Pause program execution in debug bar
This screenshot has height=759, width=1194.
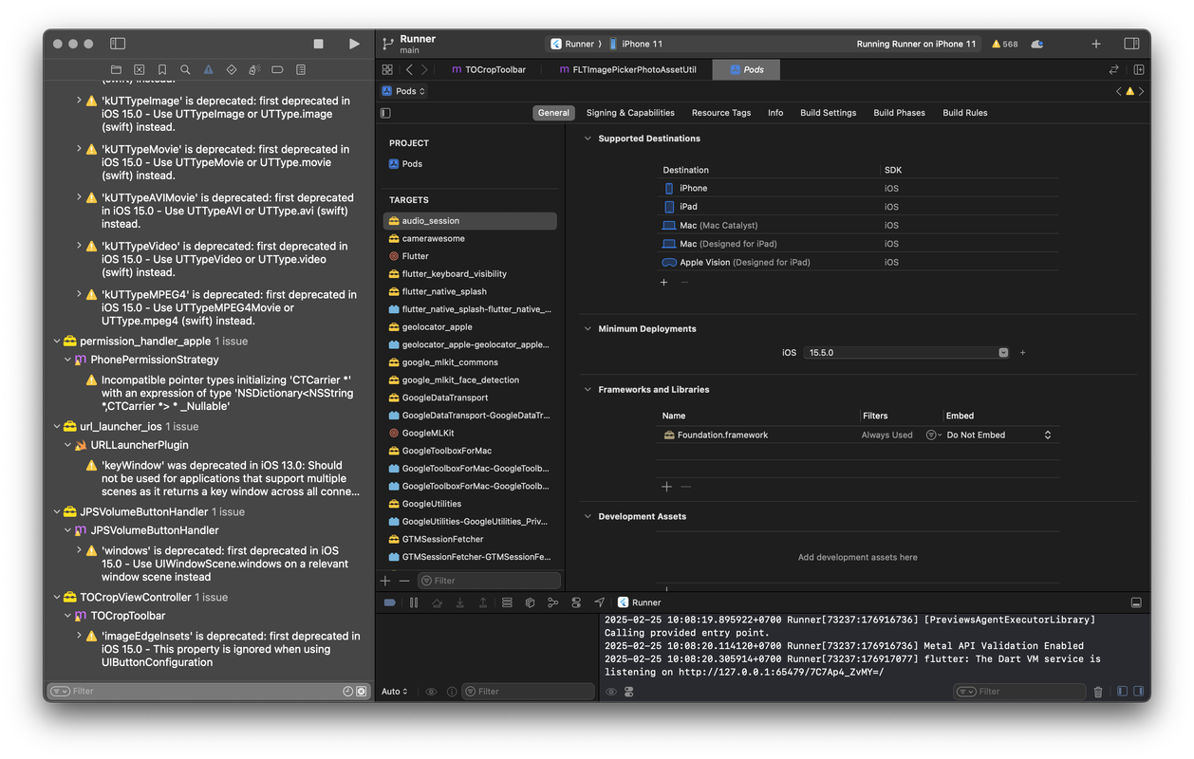pyautogui.click(x=414, y=602)
